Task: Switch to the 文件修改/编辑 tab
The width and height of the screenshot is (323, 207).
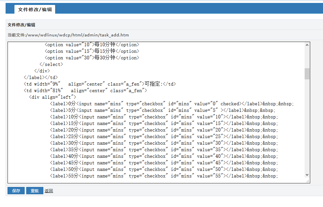Action: point(35,10)
